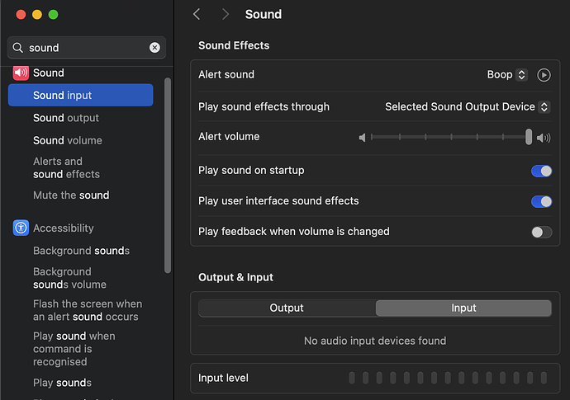Viewport: 570px width, 400px height.
Task: Select the Input tab
Action: point(463,308)
